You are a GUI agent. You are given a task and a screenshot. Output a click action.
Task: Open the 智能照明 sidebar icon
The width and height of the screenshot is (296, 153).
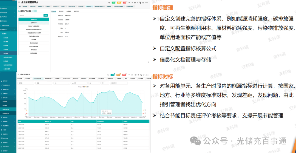[x=1, y=134]
